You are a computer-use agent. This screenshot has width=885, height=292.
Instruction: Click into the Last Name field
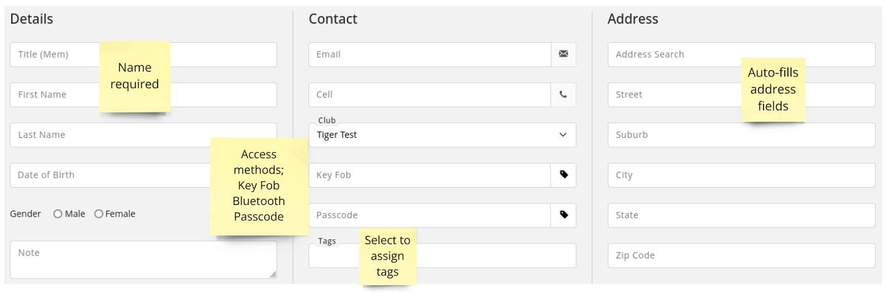tap(143, 135)
